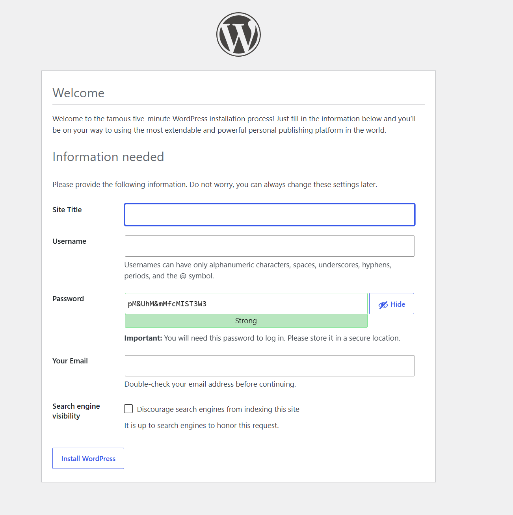Click the Your Email label
The image size is (513, 515).
[70, 361]
